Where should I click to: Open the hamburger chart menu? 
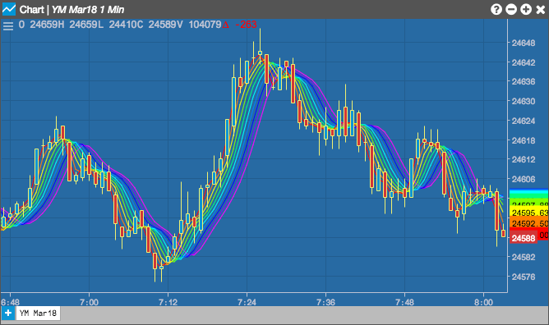click(x=7, y=26)
